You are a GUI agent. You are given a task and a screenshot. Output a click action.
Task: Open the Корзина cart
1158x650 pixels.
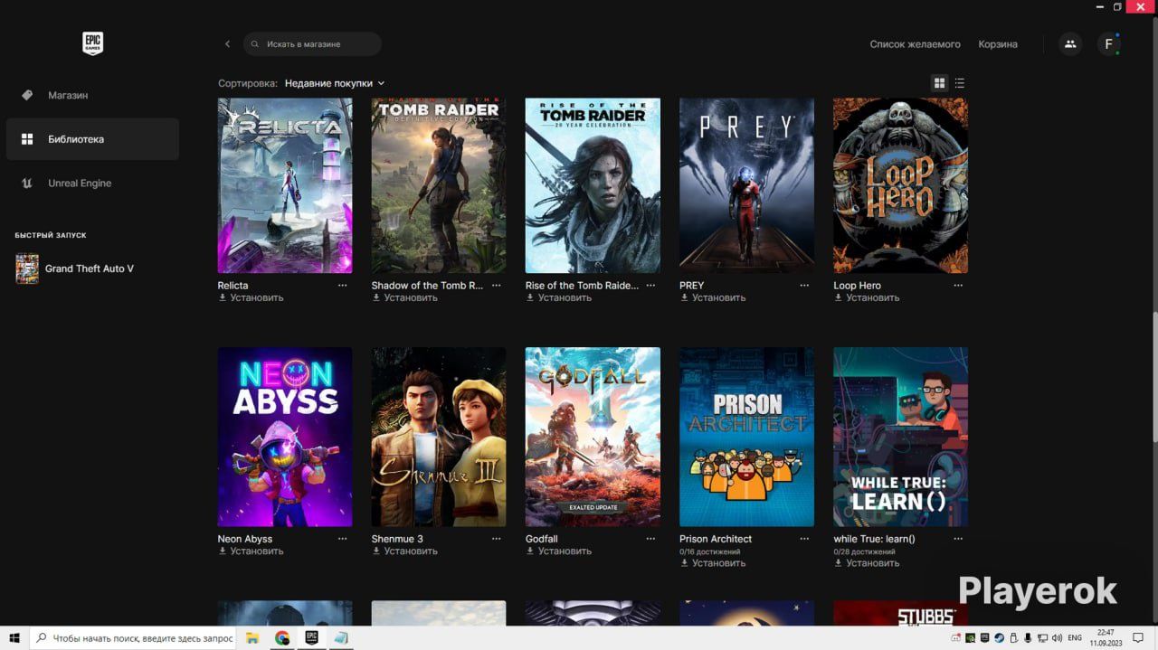(998, 44)
